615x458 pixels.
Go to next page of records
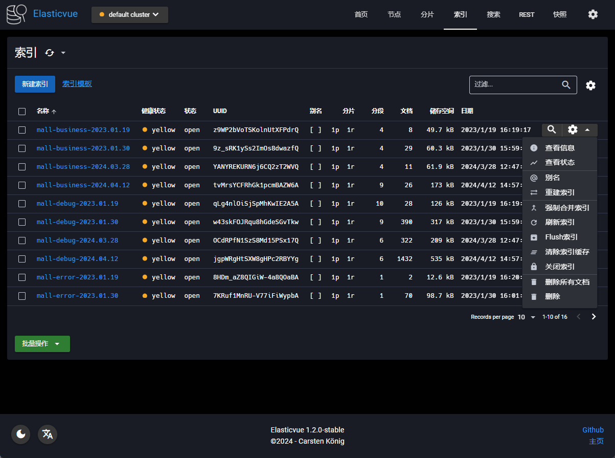coord(594,317)
